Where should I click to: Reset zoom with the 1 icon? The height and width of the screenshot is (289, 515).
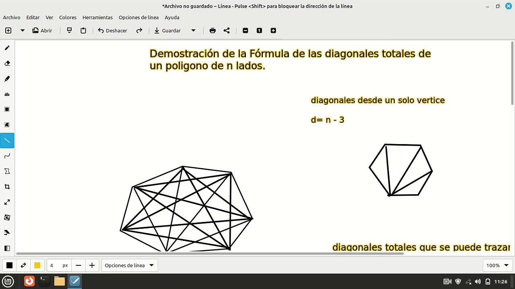(x=259, y=31)
